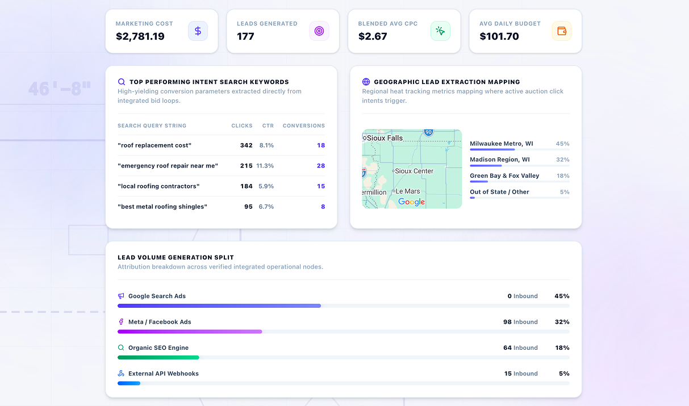Click the 6.7% CTR value
Viewport: 689px width, 406px height.
point(266,207)
